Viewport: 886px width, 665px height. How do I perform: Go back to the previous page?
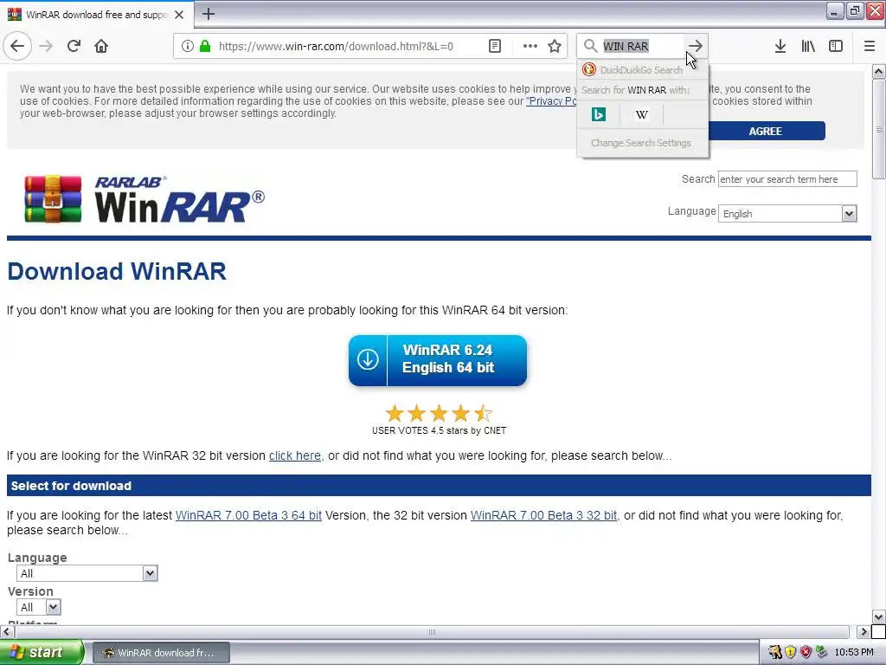[x=17, y=46]
